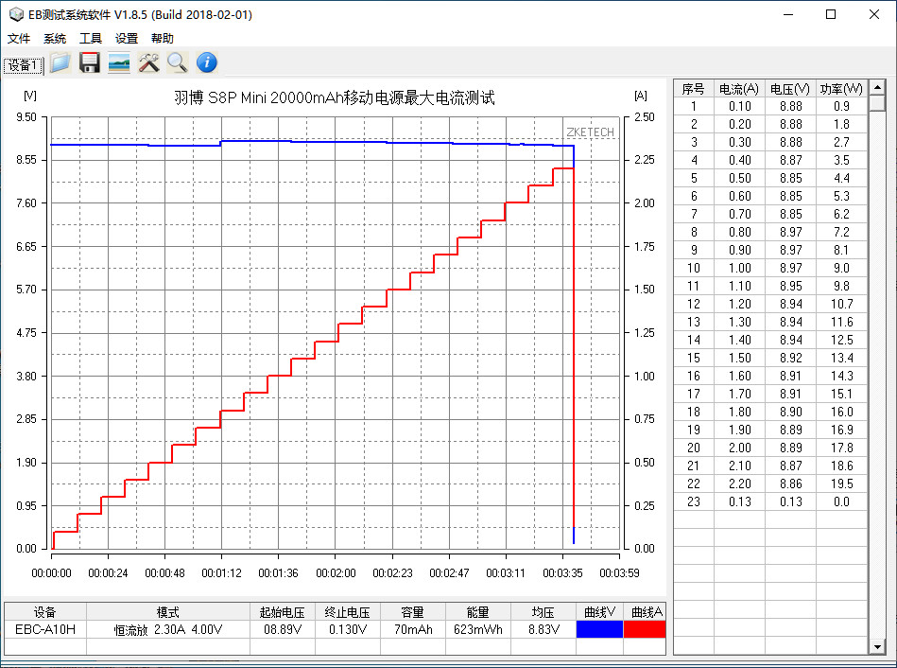Image resolution: width=897 pixels, height=668 pixels.
Task: Click current cell 2.00 in row 20
Action: 739,448
